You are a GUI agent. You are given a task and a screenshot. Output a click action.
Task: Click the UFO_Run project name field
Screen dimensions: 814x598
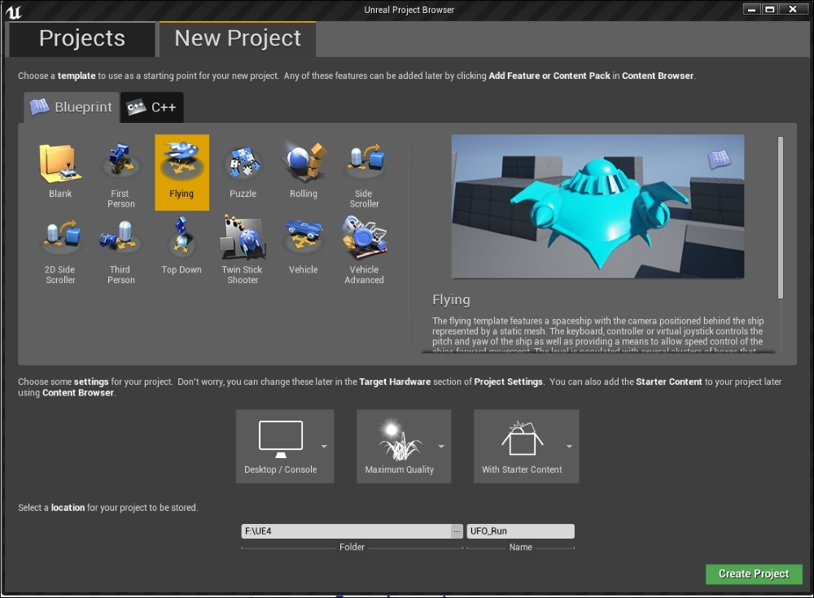click(x=521, y=531)
